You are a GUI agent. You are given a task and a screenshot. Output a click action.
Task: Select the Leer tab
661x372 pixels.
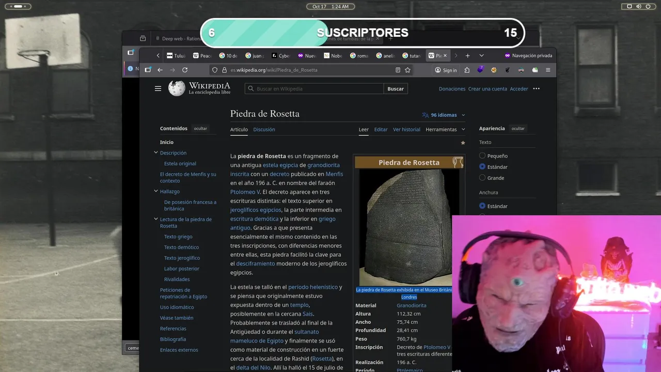pos(364,129)
